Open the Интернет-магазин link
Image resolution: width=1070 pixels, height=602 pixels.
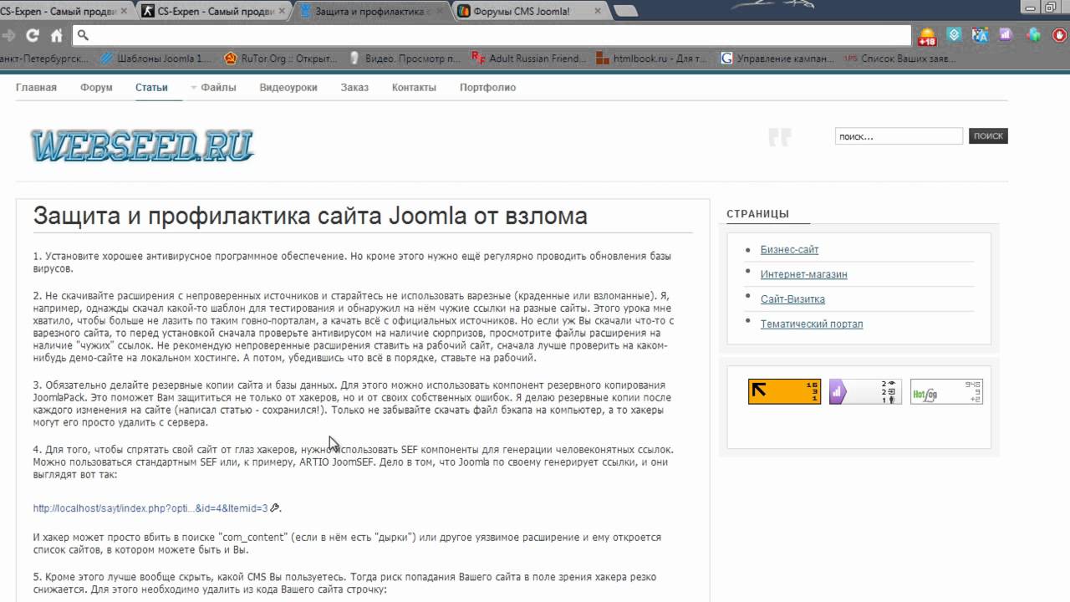(x=803, y=274)
